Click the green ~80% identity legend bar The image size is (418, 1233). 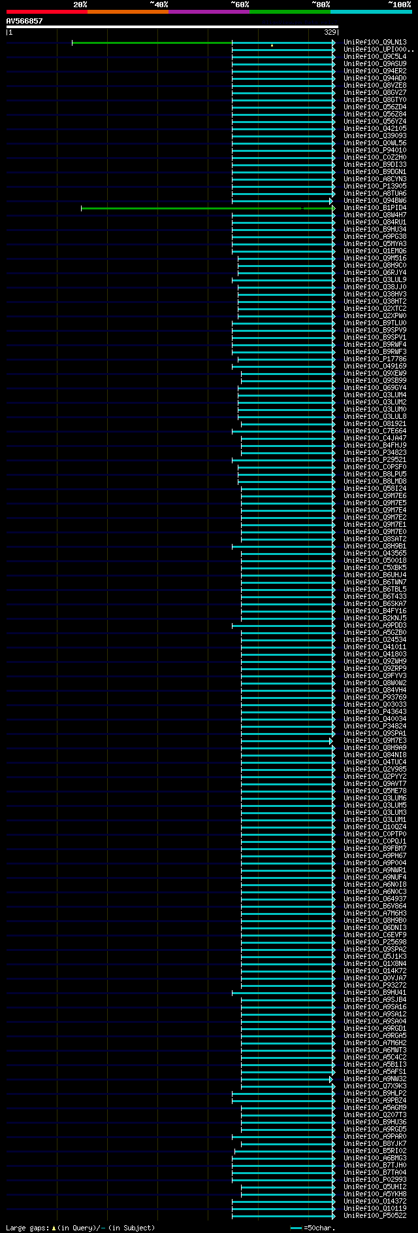(x=290, y=12)
